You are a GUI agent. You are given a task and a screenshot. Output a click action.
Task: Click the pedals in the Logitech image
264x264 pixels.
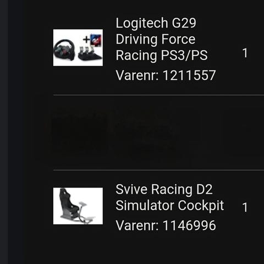tap(90, 53)
